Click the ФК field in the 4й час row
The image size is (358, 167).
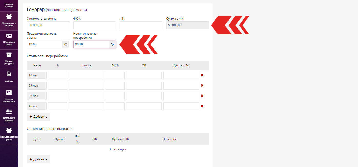click(x=144, y=106)
